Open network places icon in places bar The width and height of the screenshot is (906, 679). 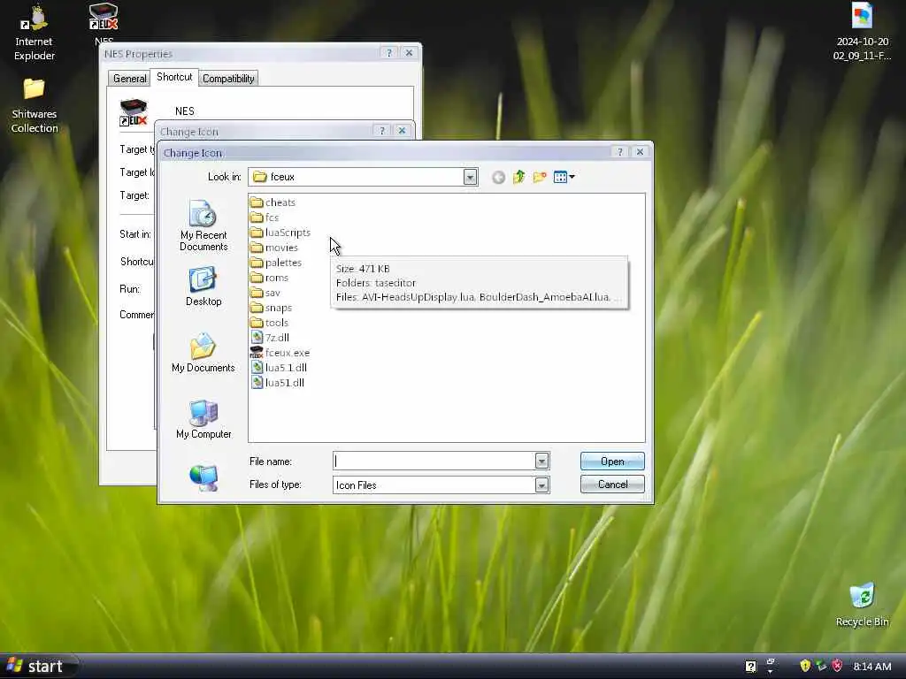click(203, 478)
